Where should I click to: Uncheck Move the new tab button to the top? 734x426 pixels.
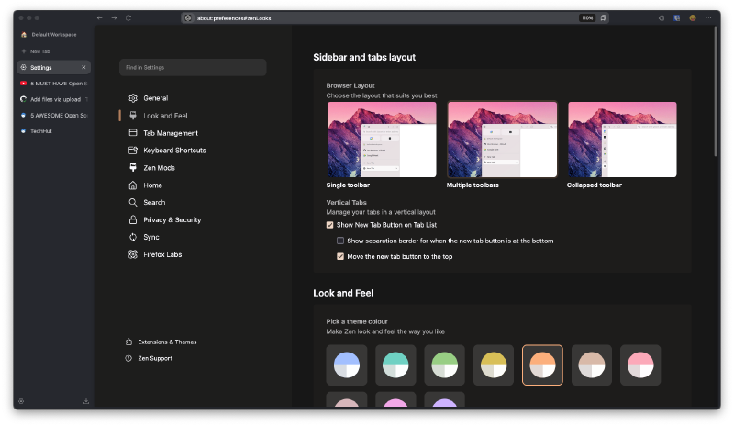340,257
